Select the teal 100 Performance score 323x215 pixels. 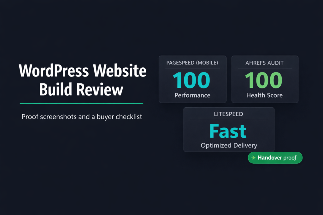coord(192,81)
